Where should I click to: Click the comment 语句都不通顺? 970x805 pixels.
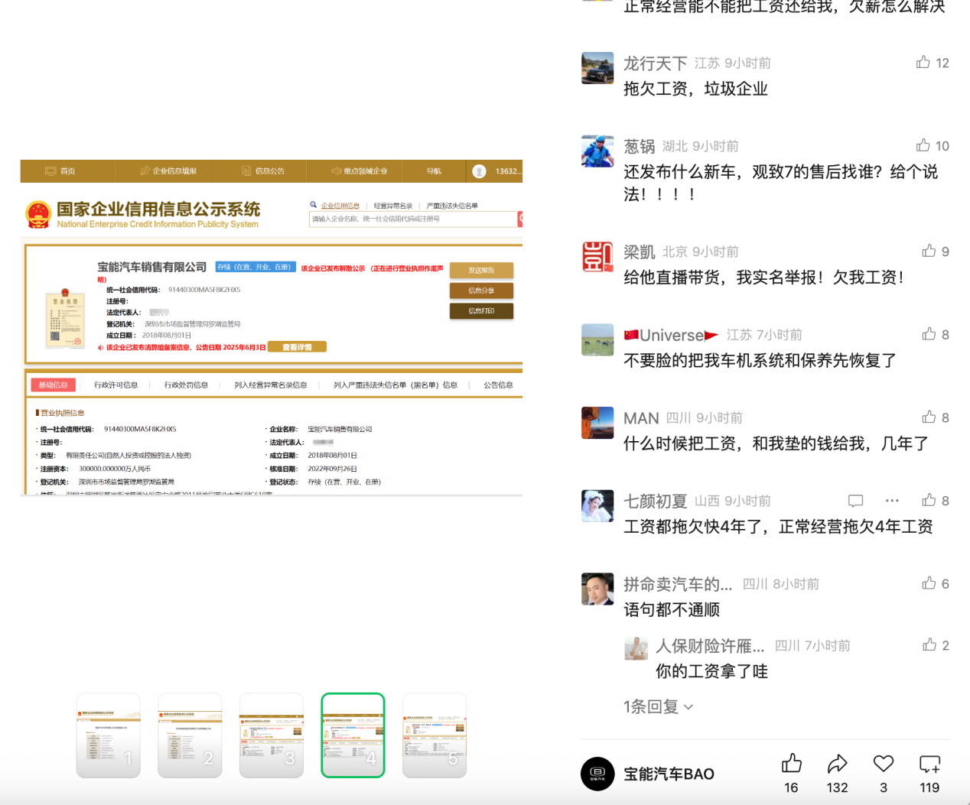(x=672, y=609)
